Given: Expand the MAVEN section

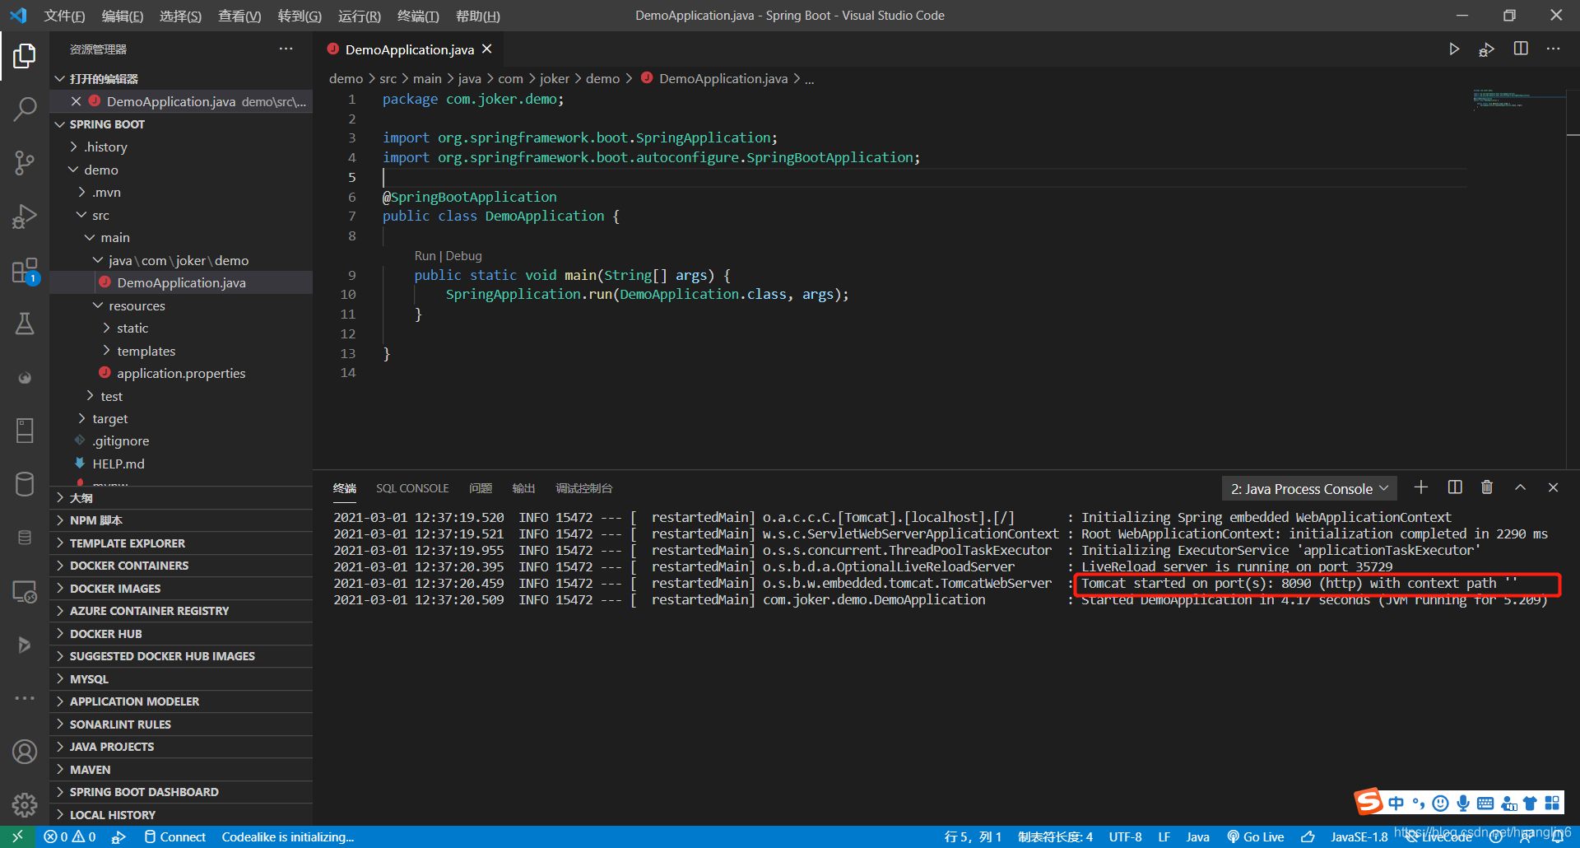Looking at the screenshot, I should pos(181,770).
